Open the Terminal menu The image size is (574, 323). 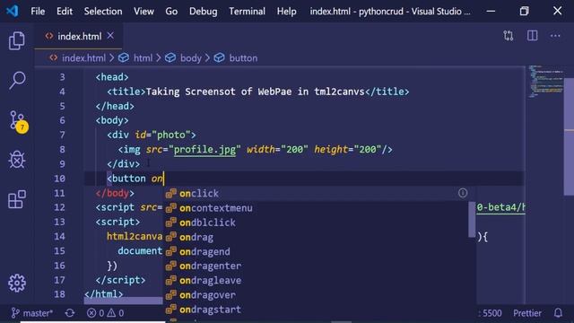pyautogui.click(x=248, y=12)
